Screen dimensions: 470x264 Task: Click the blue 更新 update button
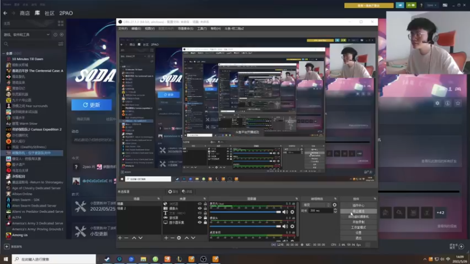[x=92, y=105]
